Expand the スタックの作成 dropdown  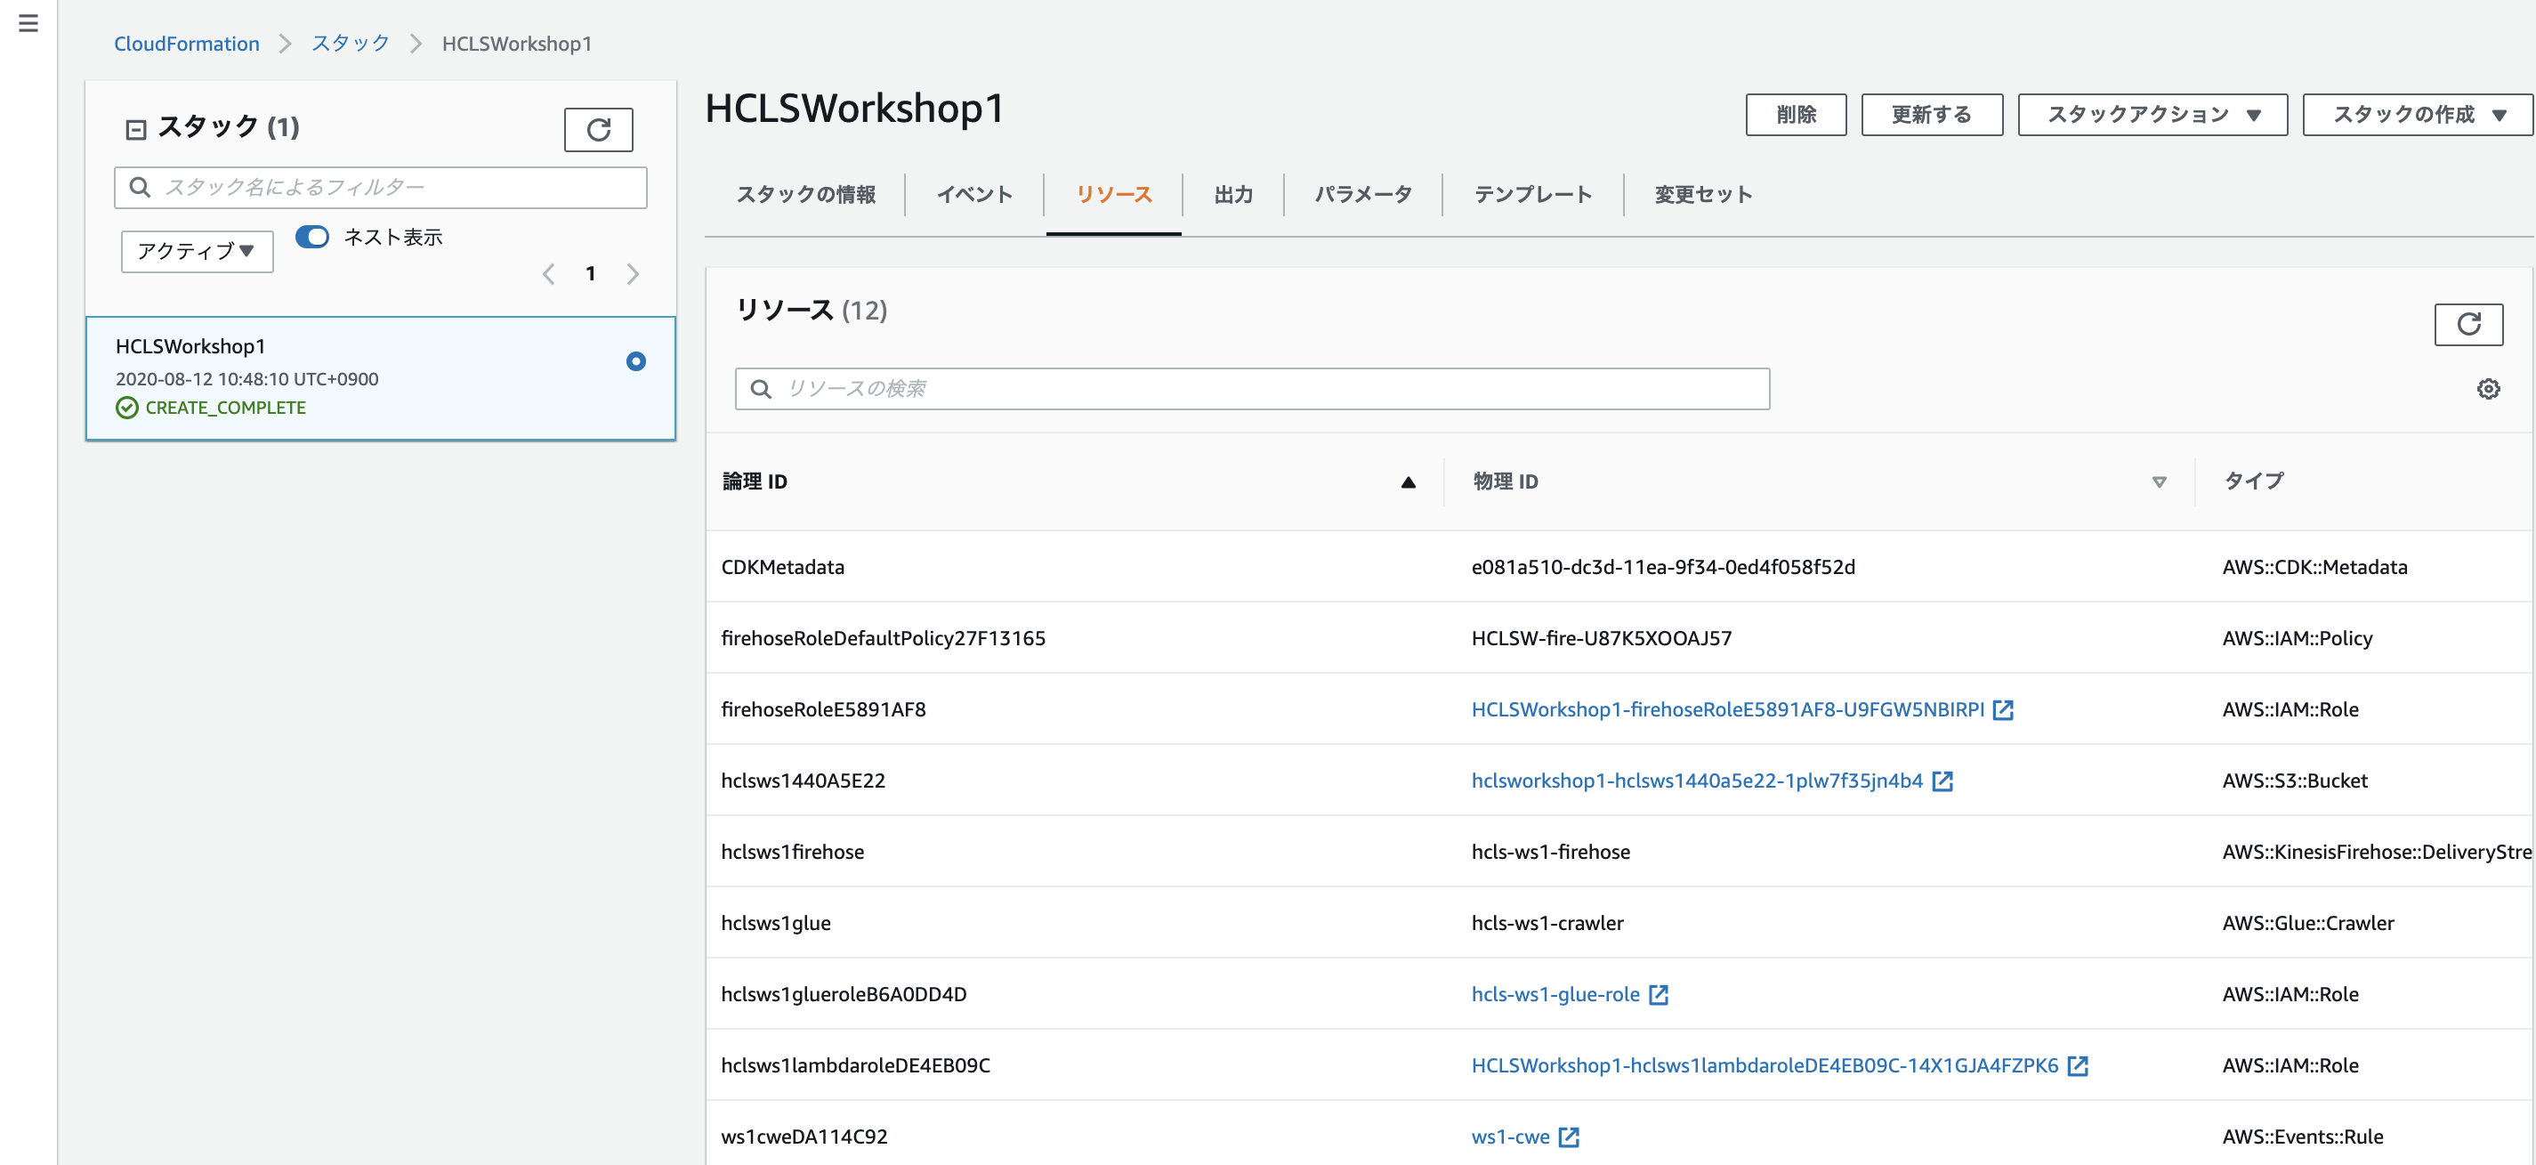[x=2417, y=115]
